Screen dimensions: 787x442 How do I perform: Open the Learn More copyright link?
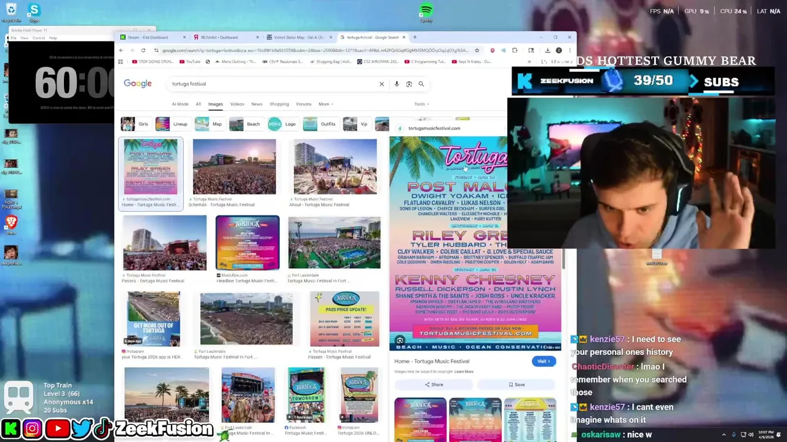[x=464, y=371]
